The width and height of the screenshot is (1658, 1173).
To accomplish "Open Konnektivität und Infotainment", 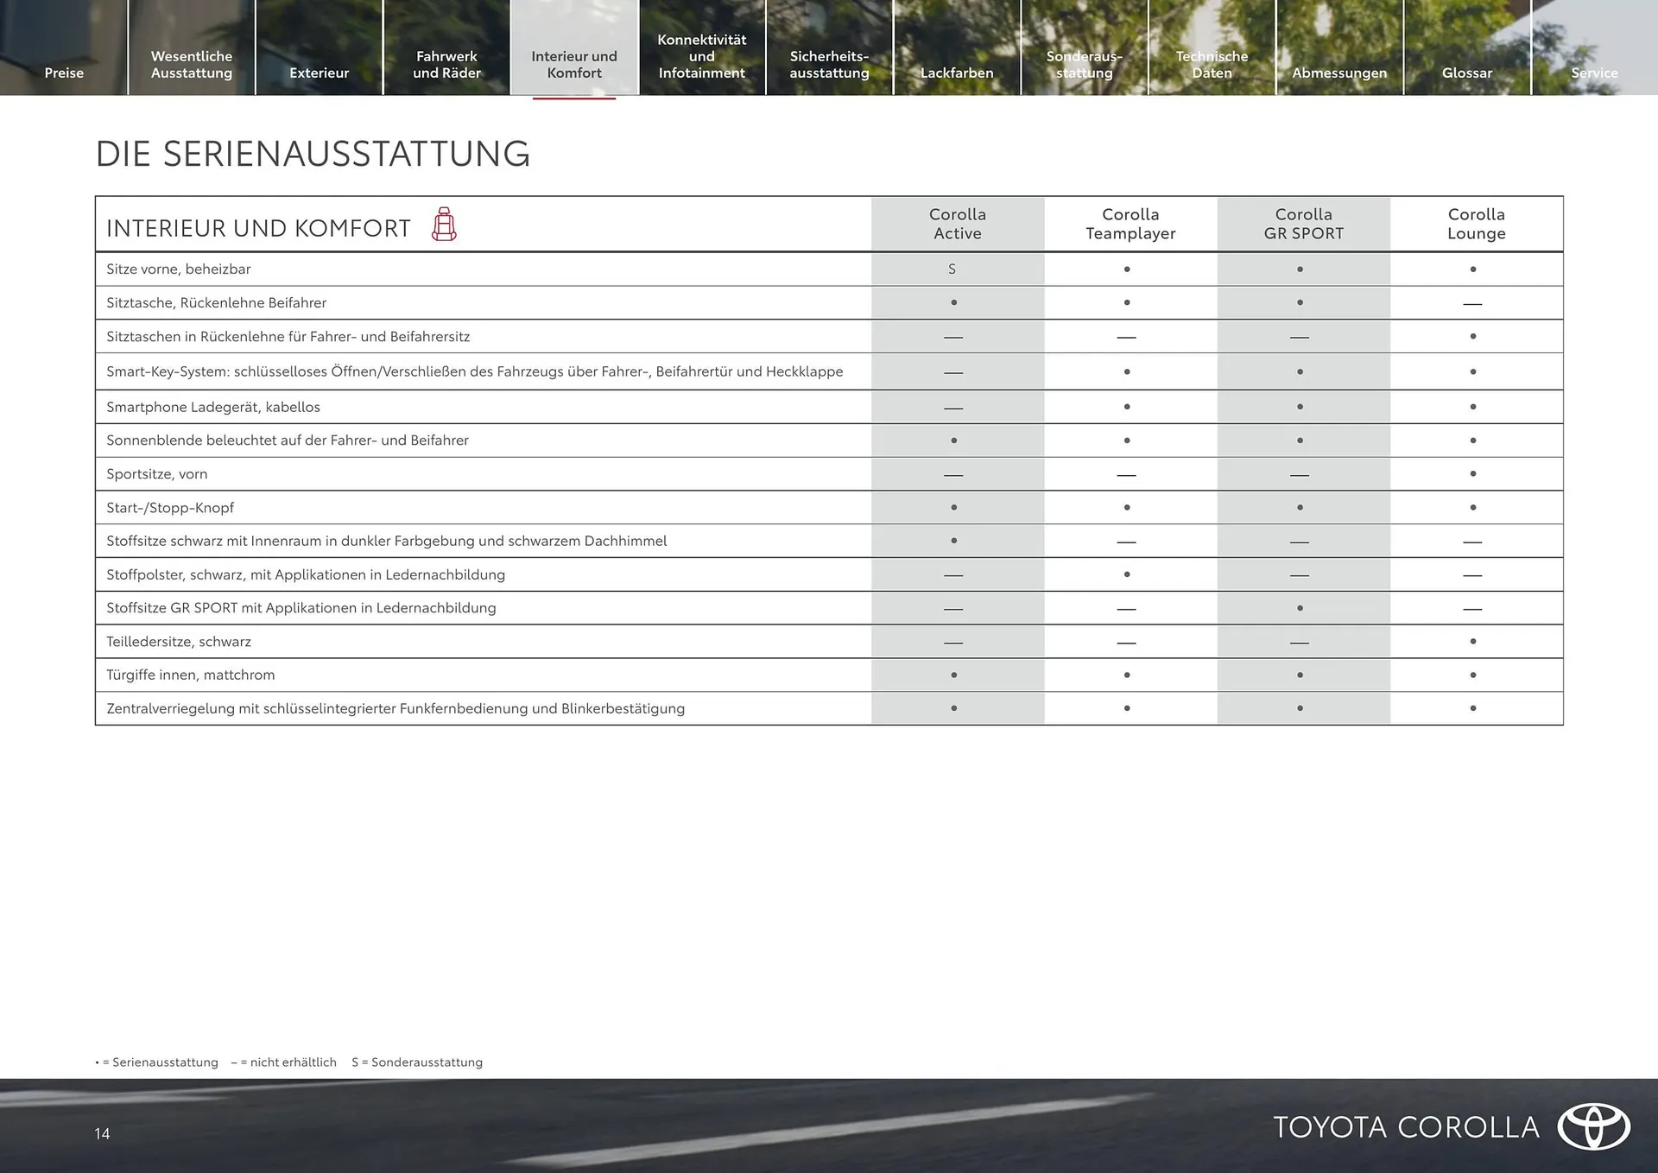I will 701,55.
